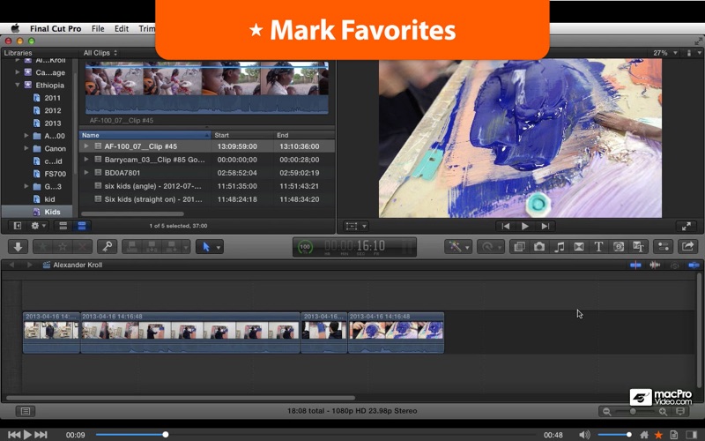The image size is (705, 441).
Task: Go to previous edit in viewer
Action: tap(505, 227)
